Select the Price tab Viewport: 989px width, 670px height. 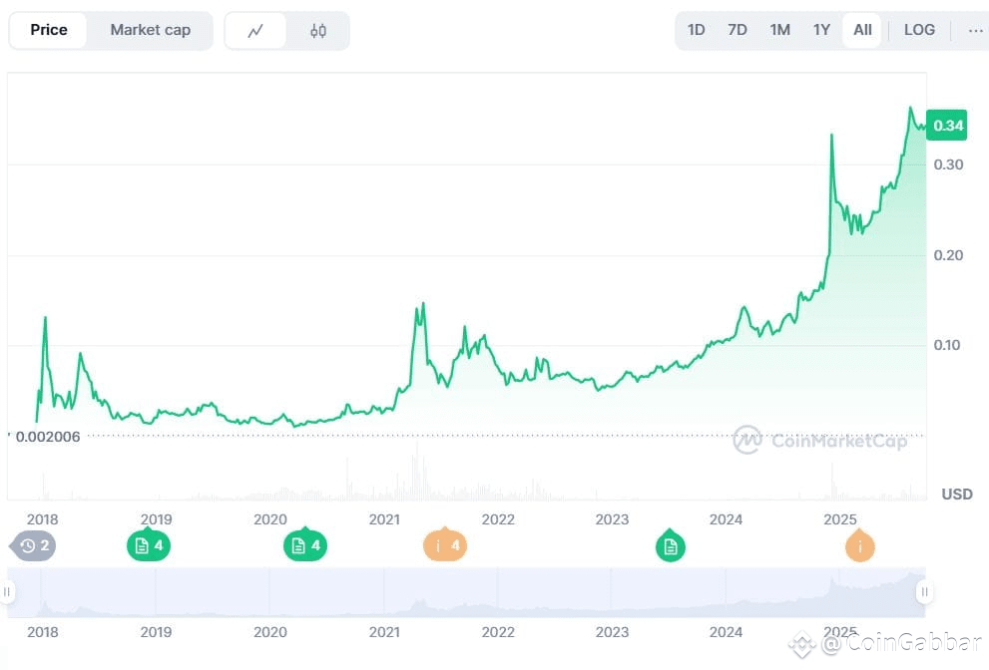49,30
